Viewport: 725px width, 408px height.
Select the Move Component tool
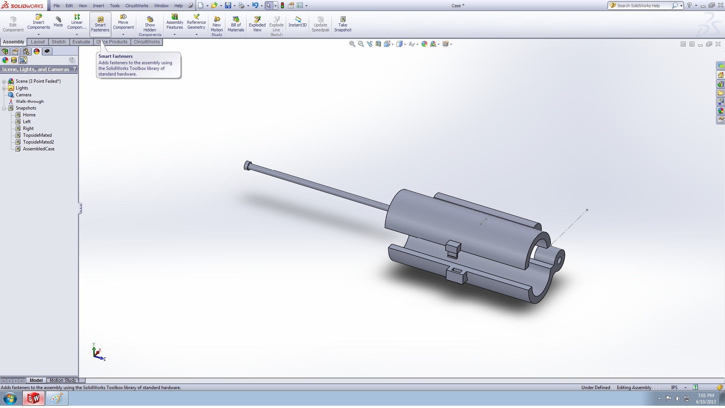tap(123, 22)
